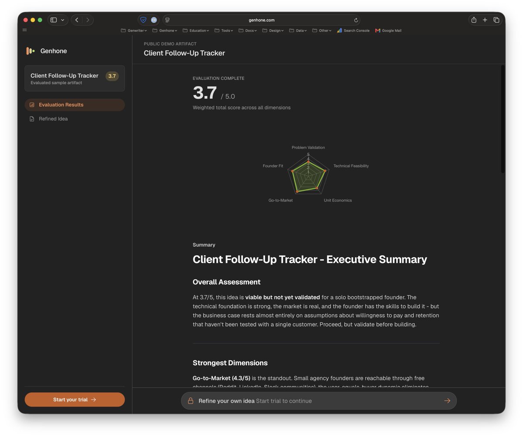Expand the Design bookmarks folder
Image resolution: width=523 pixels, height=437 pixels.
point(273,30)
